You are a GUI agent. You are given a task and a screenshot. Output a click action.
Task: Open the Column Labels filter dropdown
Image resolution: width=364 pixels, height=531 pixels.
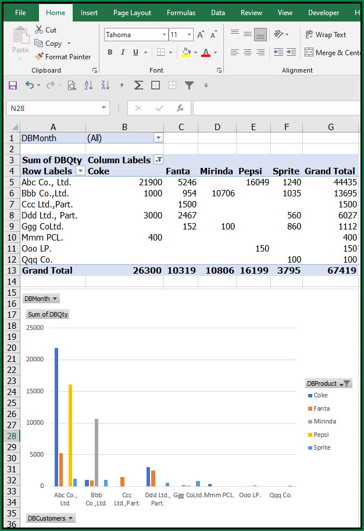(158, 160)
